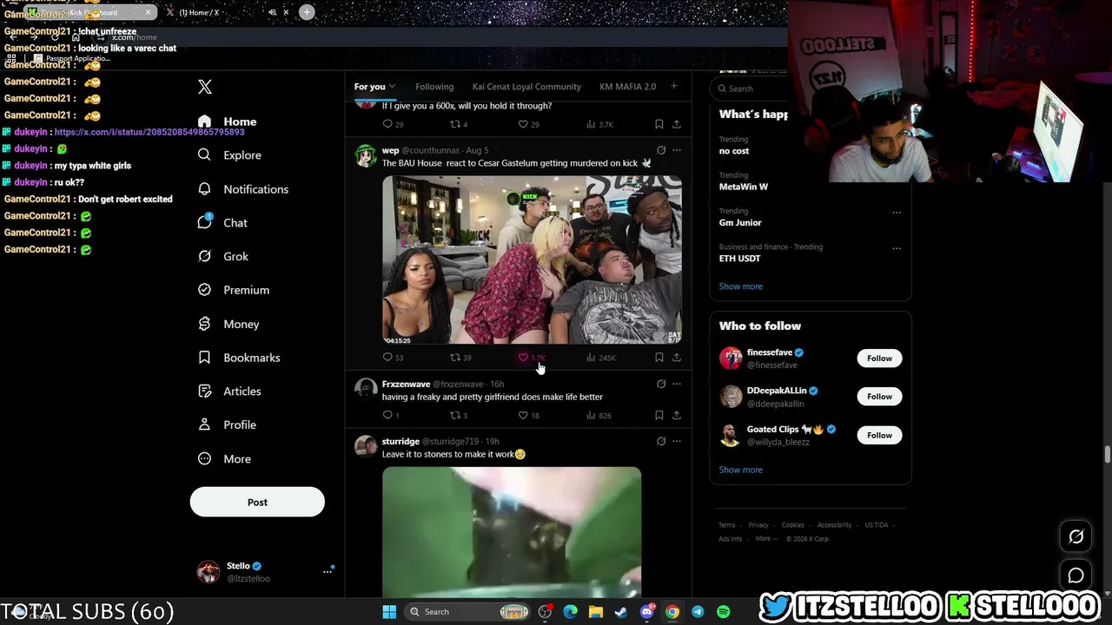
Task: Open more options for ETH USDT trend
Action: pyautogui.click(x=897, y=247)
